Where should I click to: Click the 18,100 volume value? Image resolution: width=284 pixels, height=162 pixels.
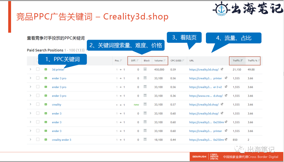[159, 140]
